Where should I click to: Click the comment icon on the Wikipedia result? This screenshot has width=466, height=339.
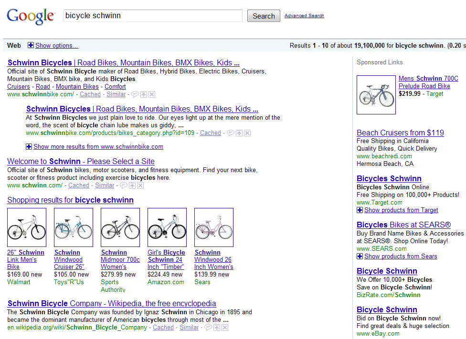click(208, 328)
